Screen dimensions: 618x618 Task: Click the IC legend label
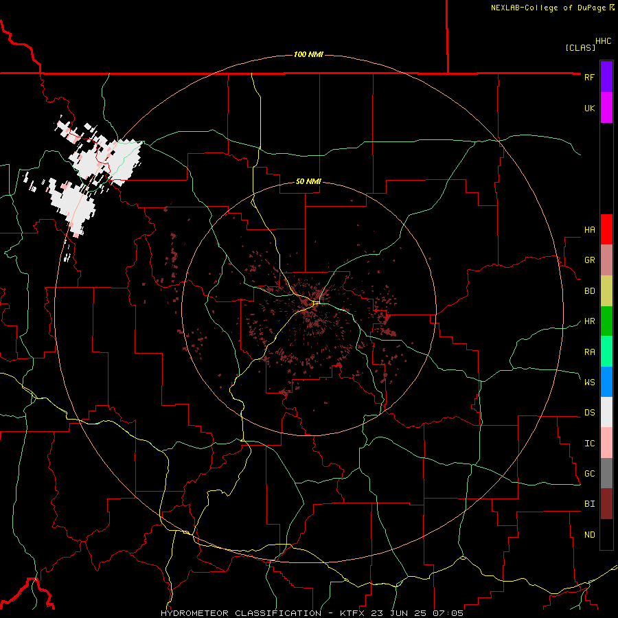point(589,444)
